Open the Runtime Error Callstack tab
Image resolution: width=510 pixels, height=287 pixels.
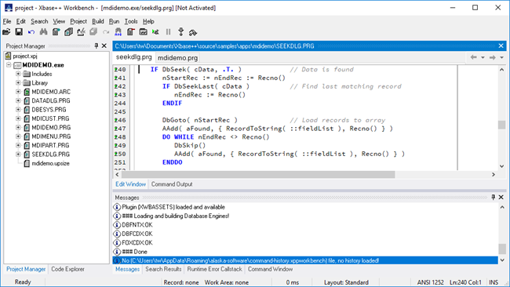pos(214,269)
